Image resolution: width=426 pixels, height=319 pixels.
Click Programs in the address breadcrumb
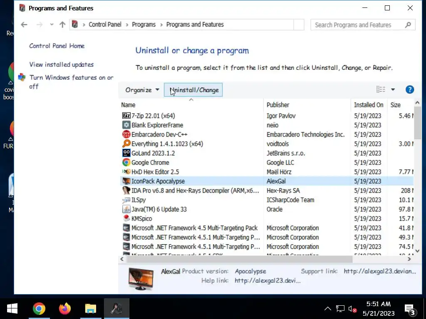[x=144, y=25]
